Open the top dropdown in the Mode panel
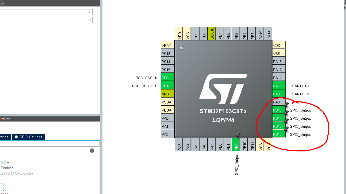The height and width of the screenshot is (194, 346). [x=89, y=12]
